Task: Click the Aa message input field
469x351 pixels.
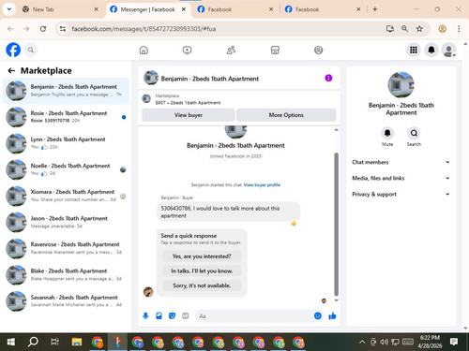Action: [255, 316]
